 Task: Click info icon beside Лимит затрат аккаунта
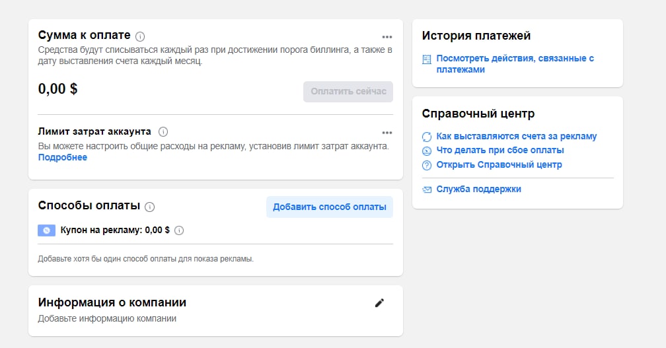click(163, 132)
